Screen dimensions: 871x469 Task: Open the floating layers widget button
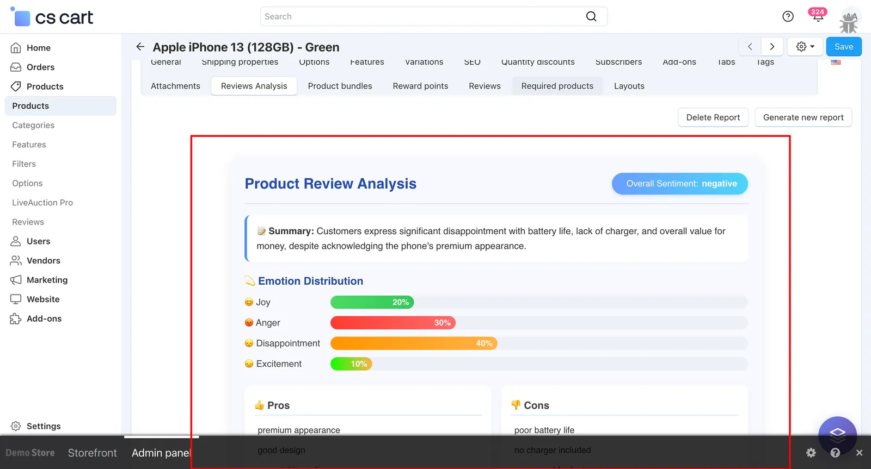point(837,435)
